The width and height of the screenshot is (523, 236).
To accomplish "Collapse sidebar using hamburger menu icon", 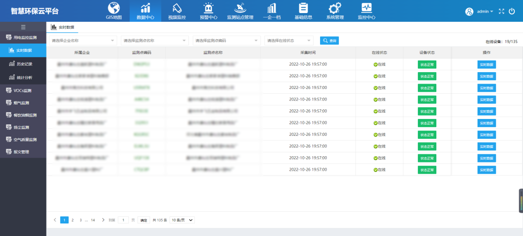I will pyautogui.click(x=23, y=27).
